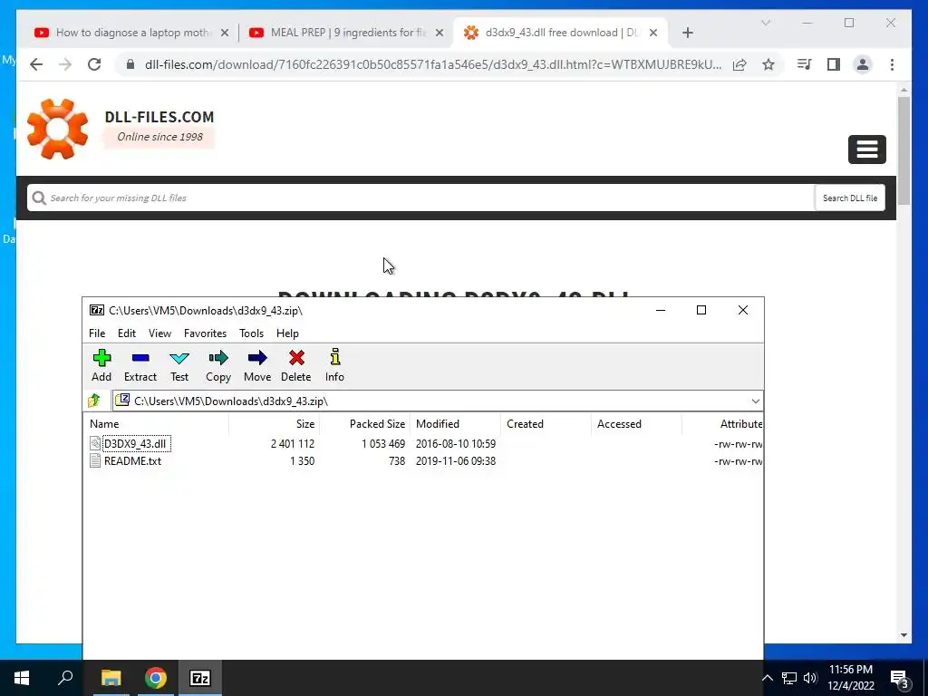Sort by the Accessed column header

pos(636,424)
